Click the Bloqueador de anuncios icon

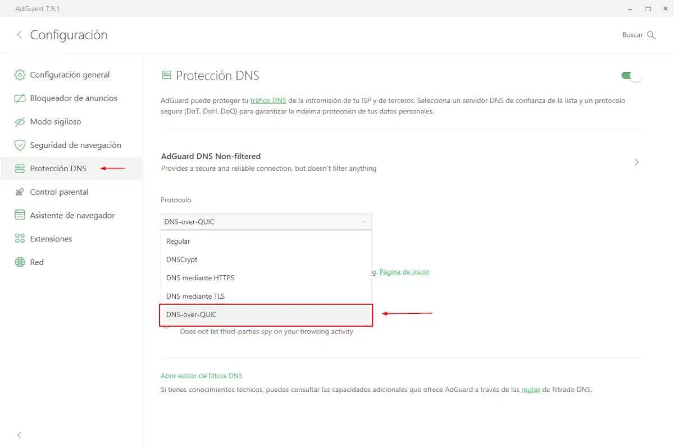click(x=20, y=98)
